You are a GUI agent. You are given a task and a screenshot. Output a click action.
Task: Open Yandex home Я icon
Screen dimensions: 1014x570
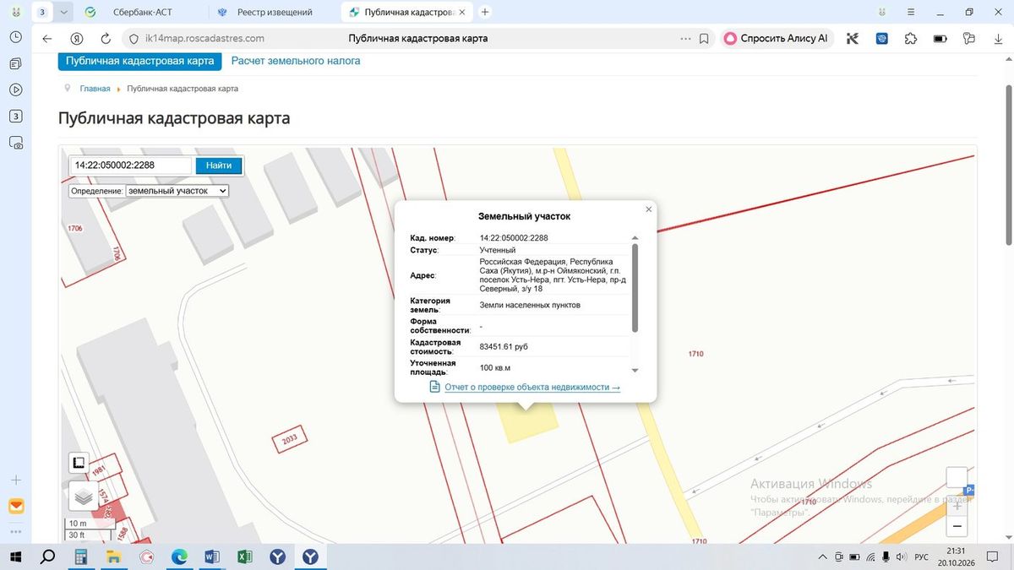77,39
